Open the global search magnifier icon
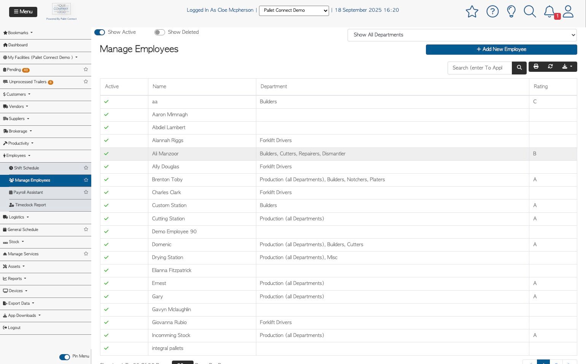This screenshot has height=364, width=586. [x=530, y=11]
